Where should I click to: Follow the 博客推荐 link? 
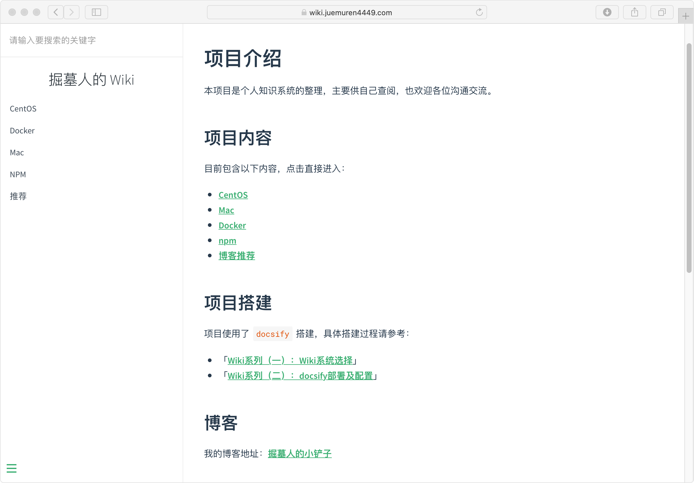coord(237,256)
